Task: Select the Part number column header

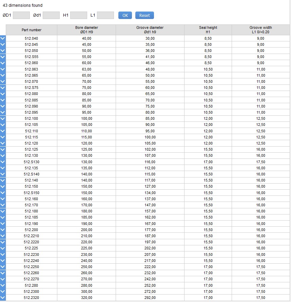Action: click(32, 30)
